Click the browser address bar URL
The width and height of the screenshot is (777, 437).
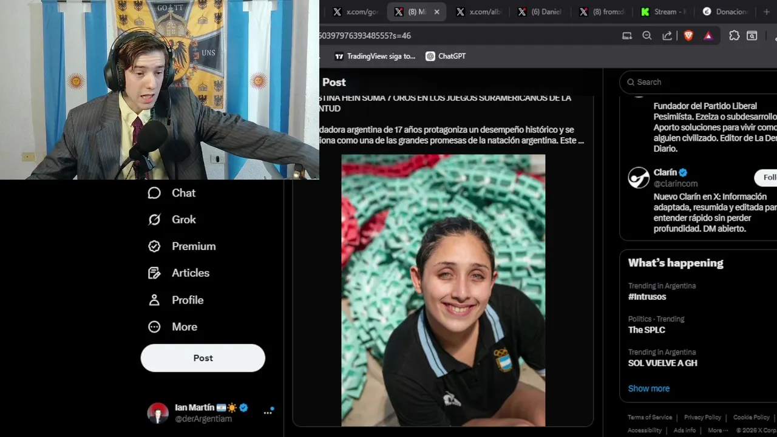(365, 36)
